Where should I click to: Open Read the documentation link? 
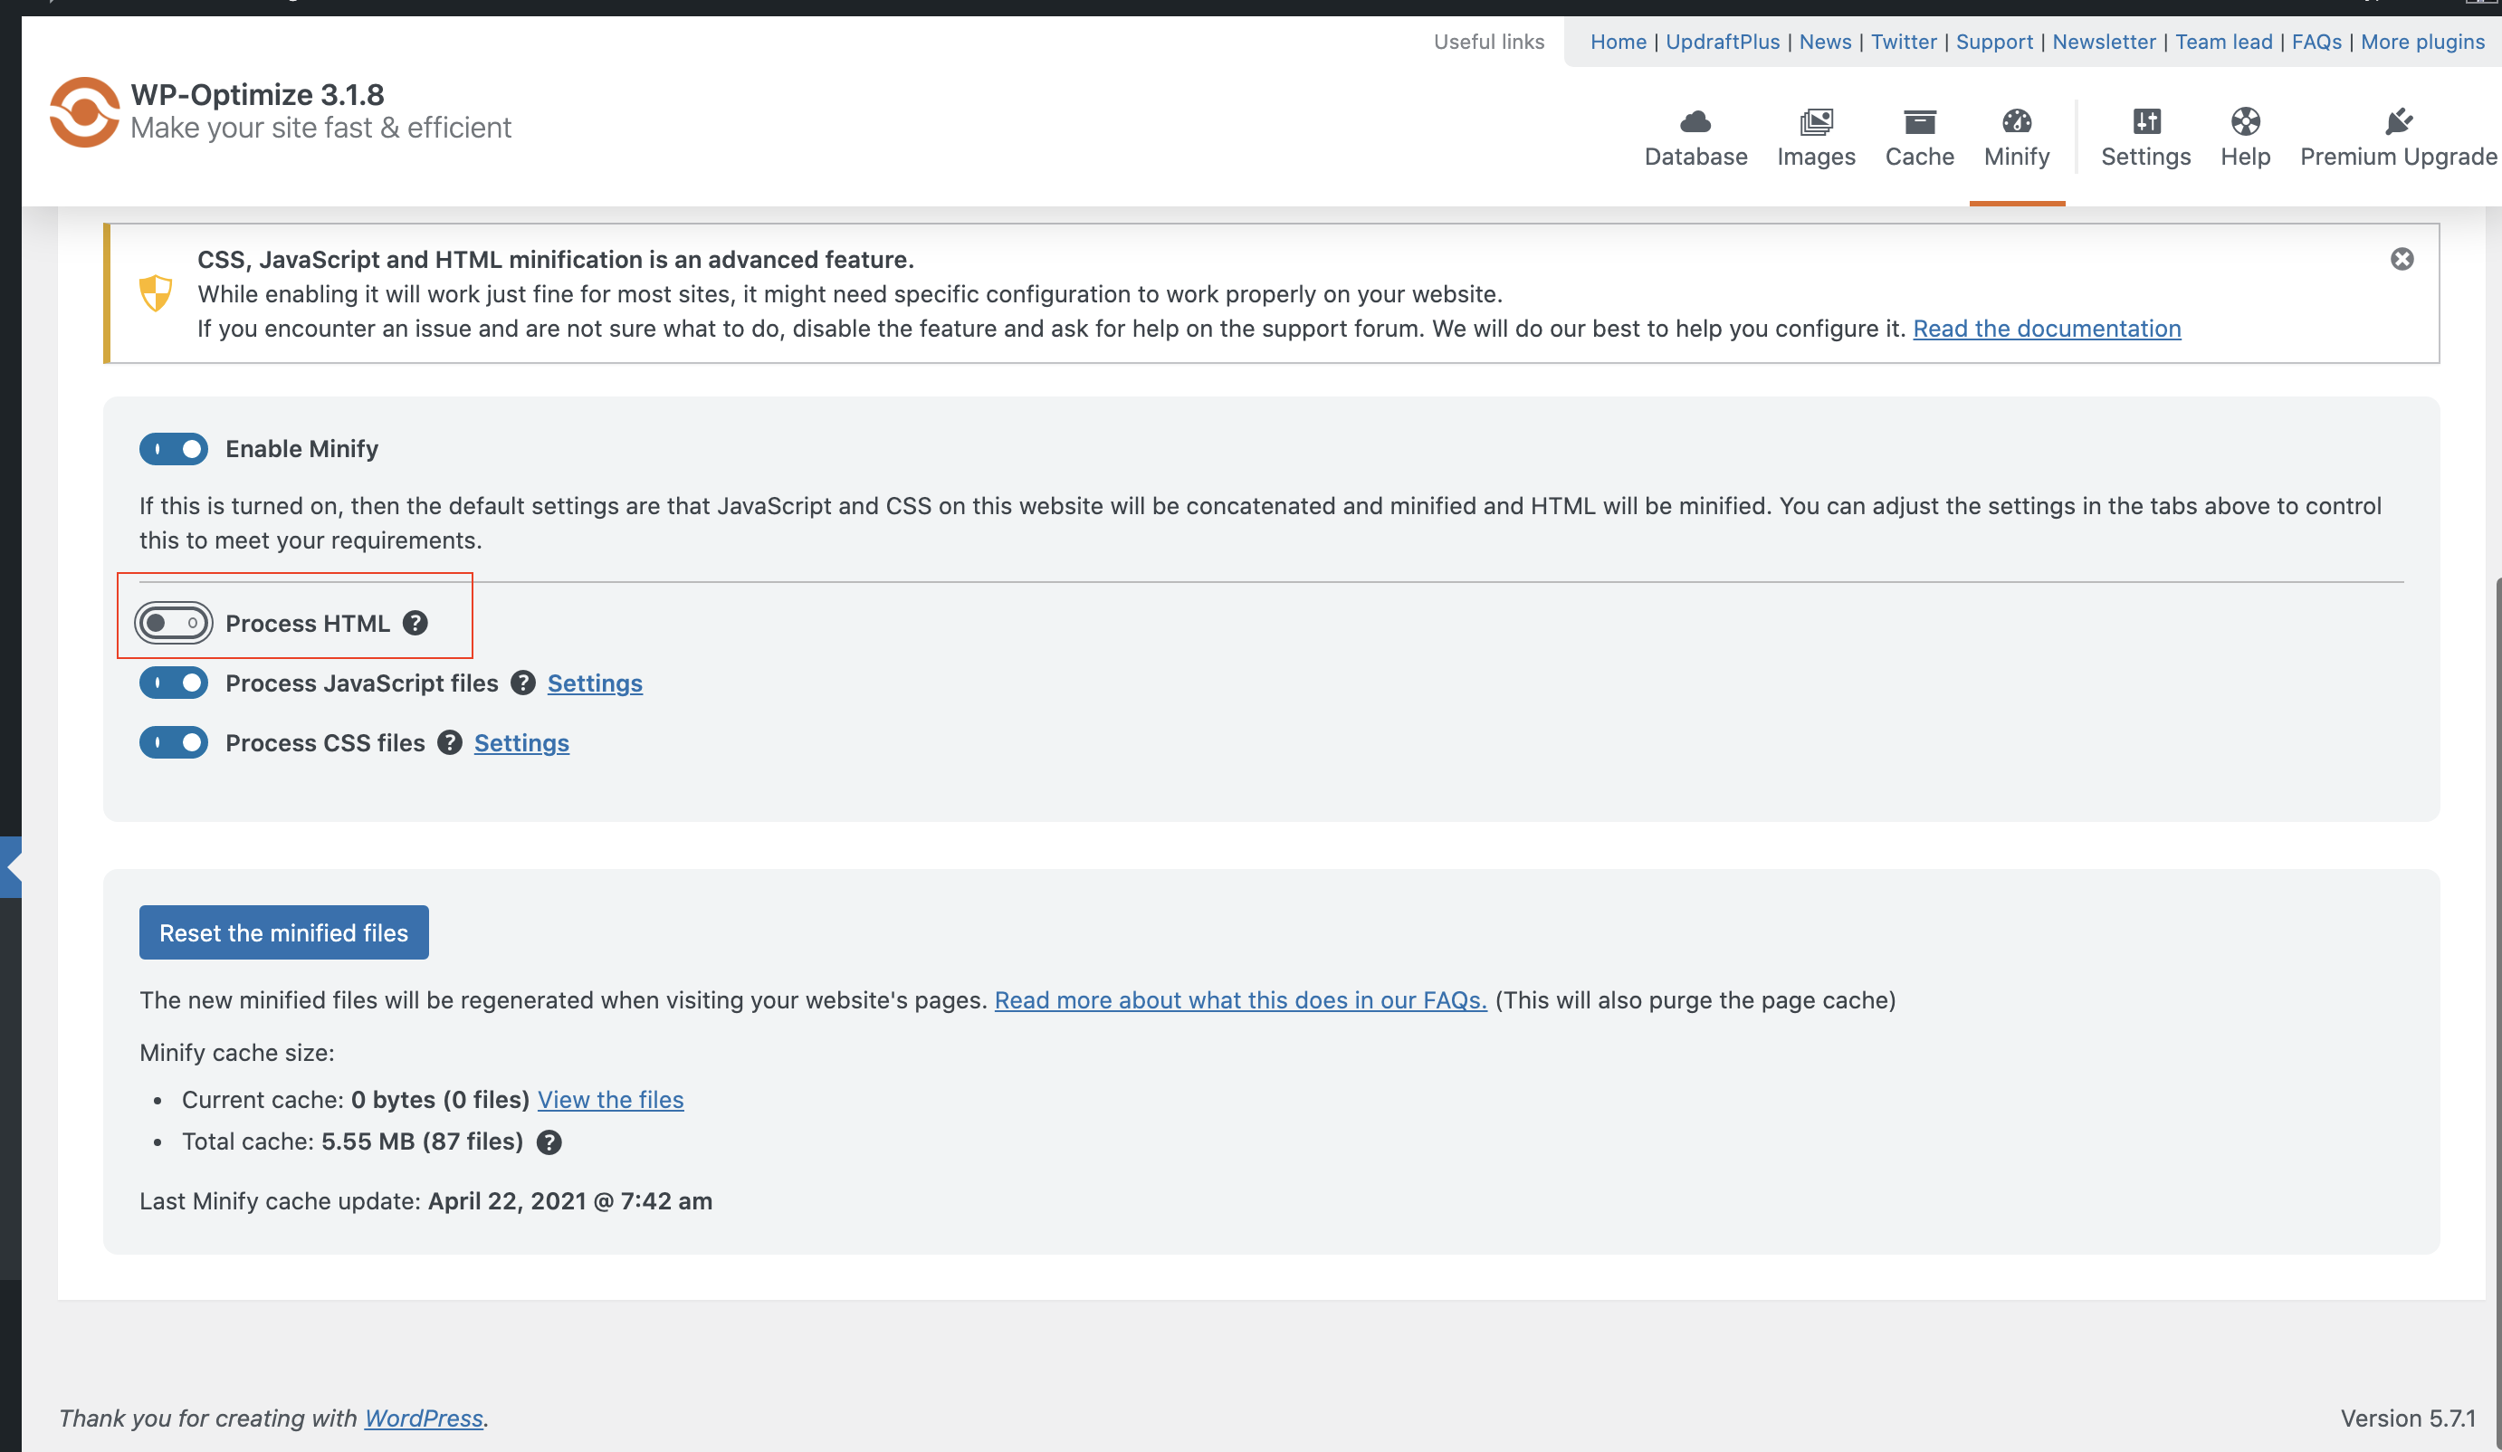pyautogui.click(x=2047, y=329)
